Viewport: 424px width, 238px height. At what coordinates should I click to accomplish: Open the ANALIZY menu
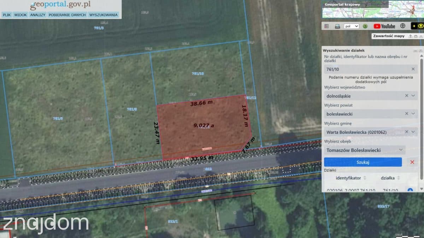pos(38,15)
